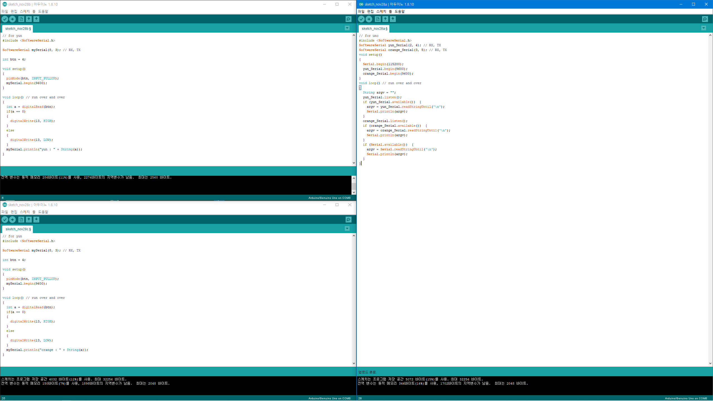Open 파일 menu in sketch_nov28b window
Image resolution: width=713 pixels, height=401 pixels.
point(5,11)
